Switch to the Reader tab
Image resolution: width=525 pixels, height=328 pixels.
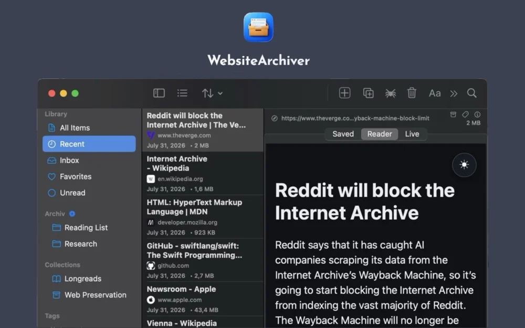click(x=380, y=134)
